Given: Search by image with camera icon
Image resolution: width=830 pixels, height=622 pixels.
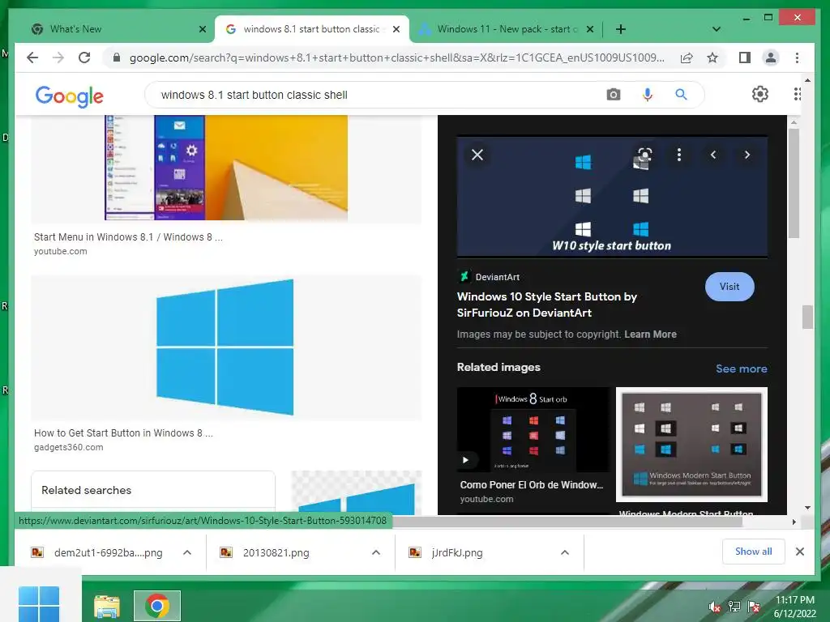Looking at the screenshot, I should (614, 95).
